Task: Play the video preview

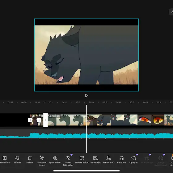Action: click(x=86, y=95)
